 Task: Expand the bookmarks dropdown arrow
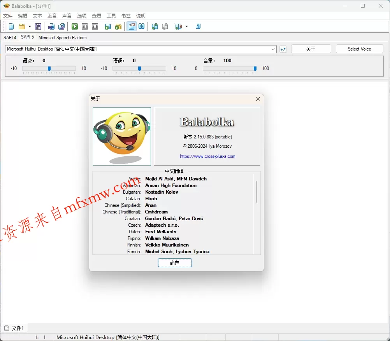[186, 26]
